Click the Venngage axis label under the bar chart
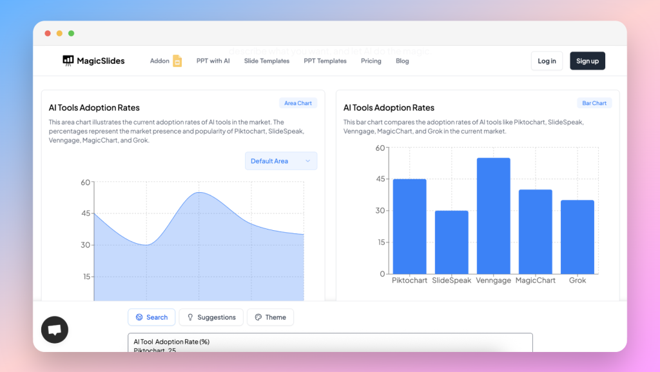Screen dimensions: 660x372 pyautogui.click(x=493, y=280)
